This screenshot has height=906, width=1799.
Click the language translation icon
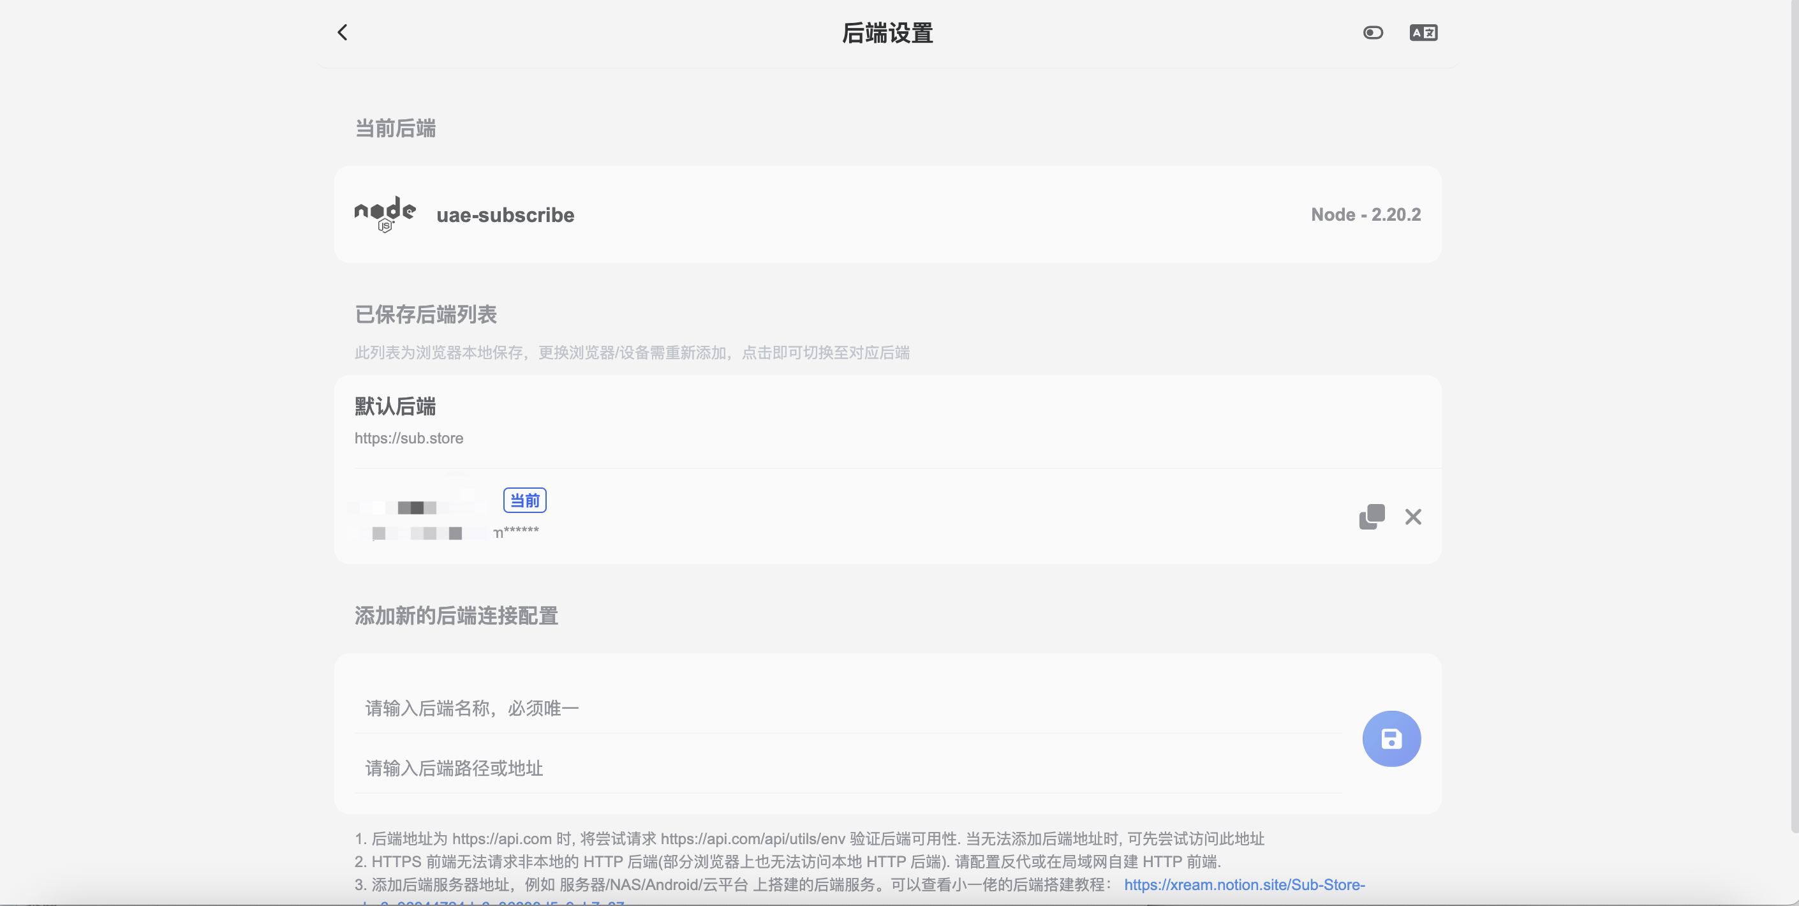[x=1423, y=33]
